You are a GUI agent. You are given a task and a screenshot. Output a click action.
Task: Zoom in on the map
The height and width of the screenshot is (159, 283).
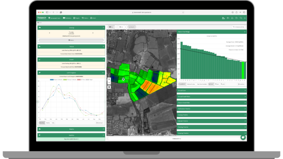(x=109, y=79)
